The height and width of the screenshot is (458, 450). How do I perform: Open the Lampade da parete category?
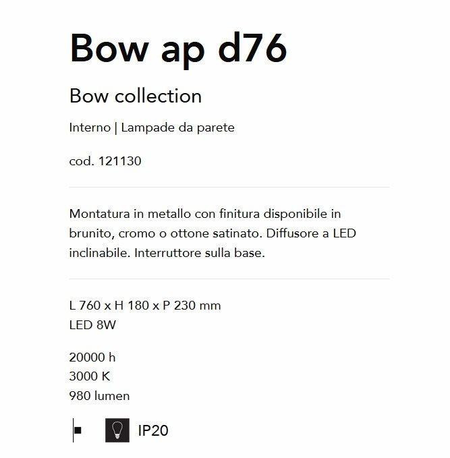177,127
